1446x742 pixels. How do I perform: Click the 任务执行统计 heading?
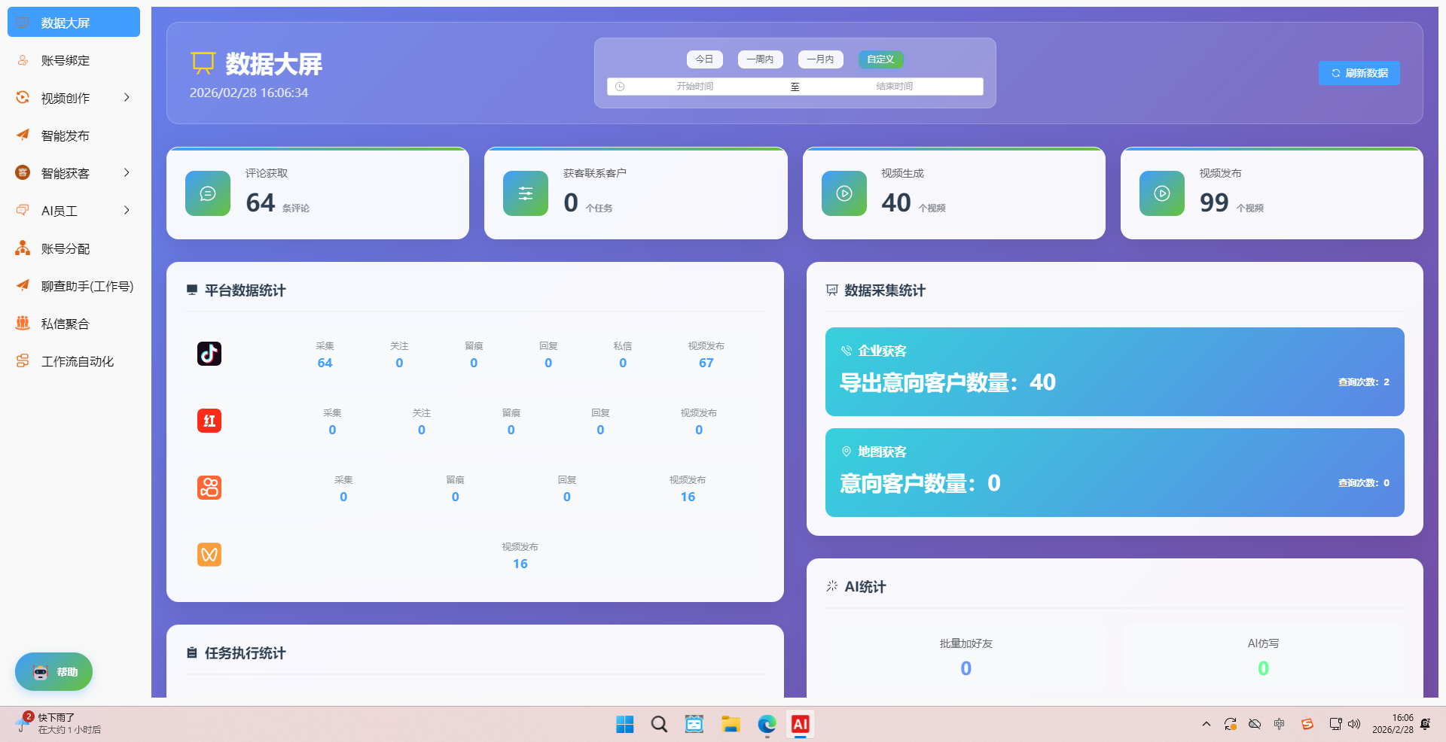pos(245,653)
